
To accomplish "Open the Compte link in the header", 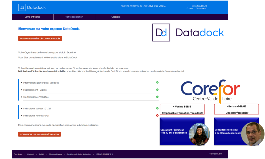I will coord(190,9).
